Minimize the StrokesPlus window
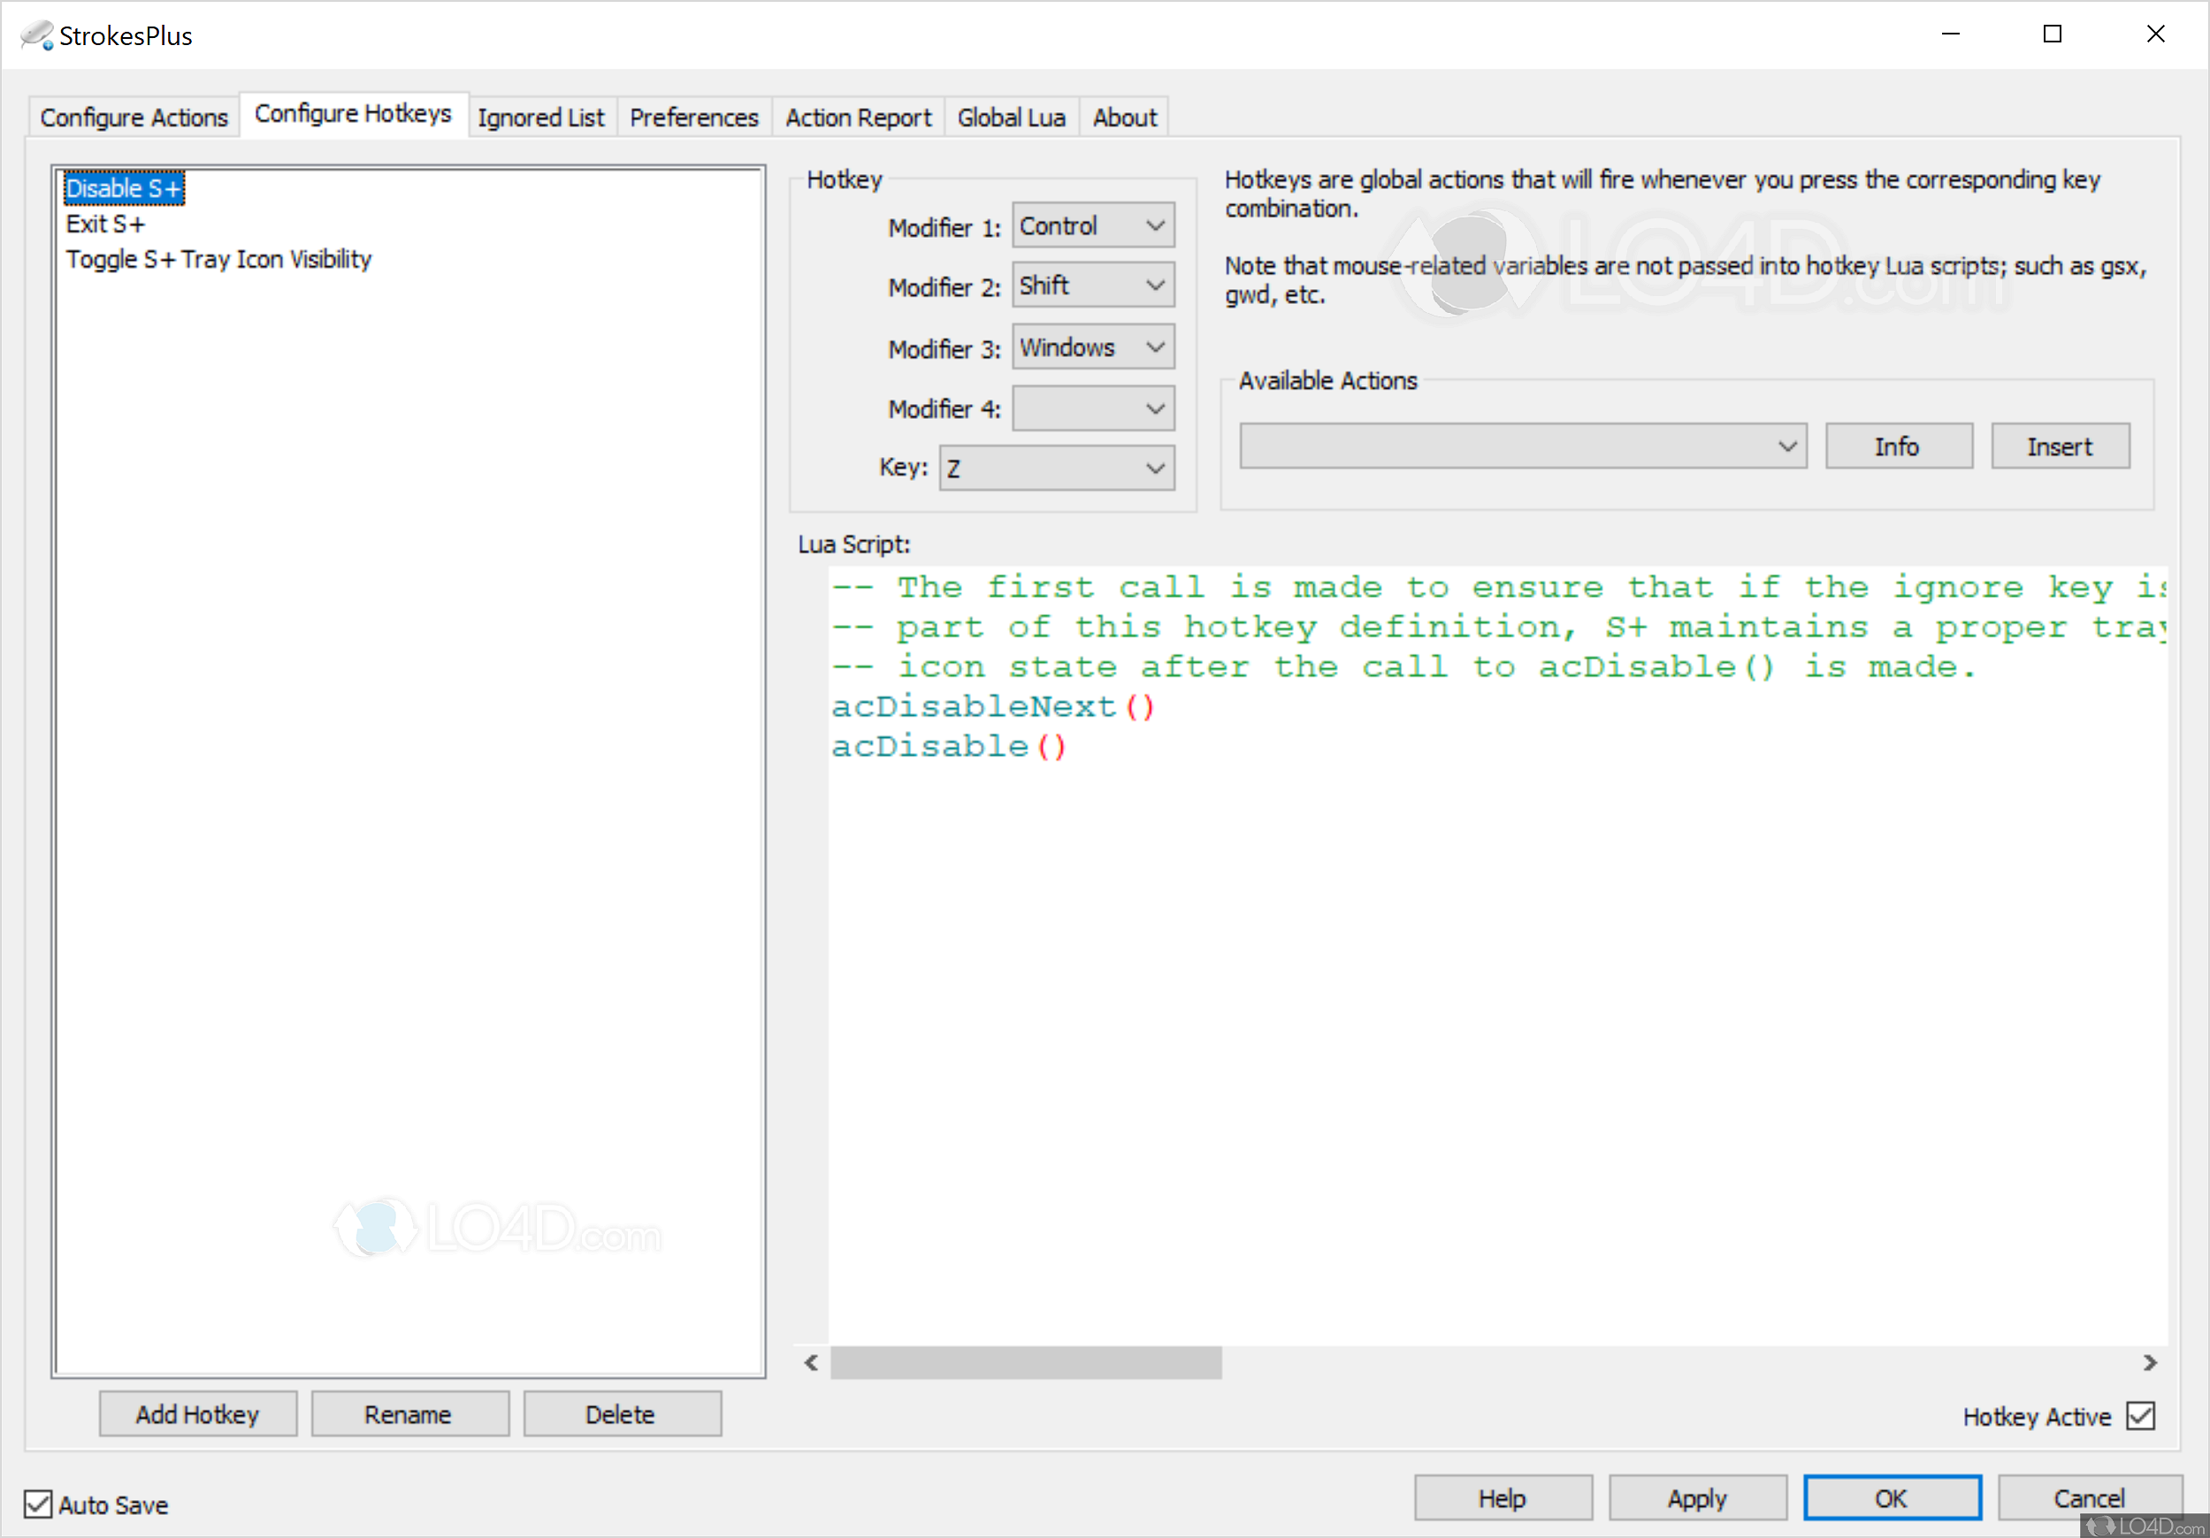The image size is (2210, 1538). point(1950,34)
